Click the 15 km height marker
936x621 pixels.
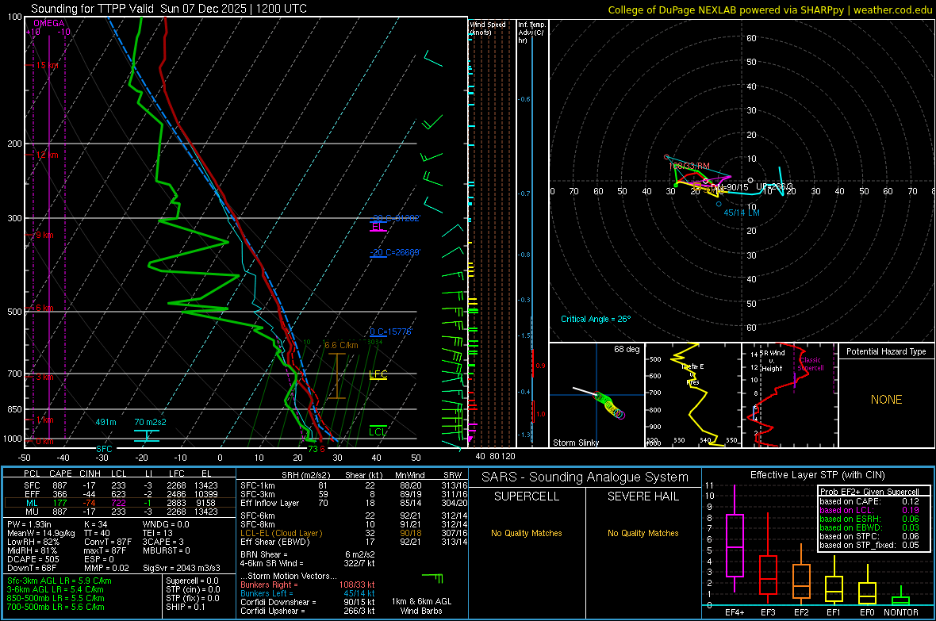47,65
